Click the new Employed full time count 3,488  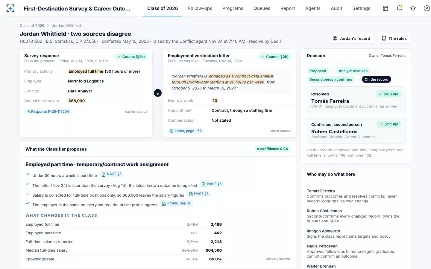[216, 224]
